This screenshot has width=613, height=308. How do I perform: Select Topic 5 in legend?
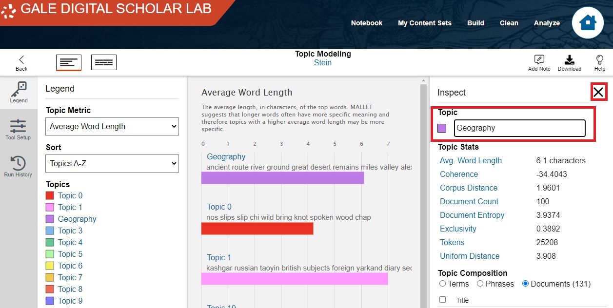click(70, 254)
